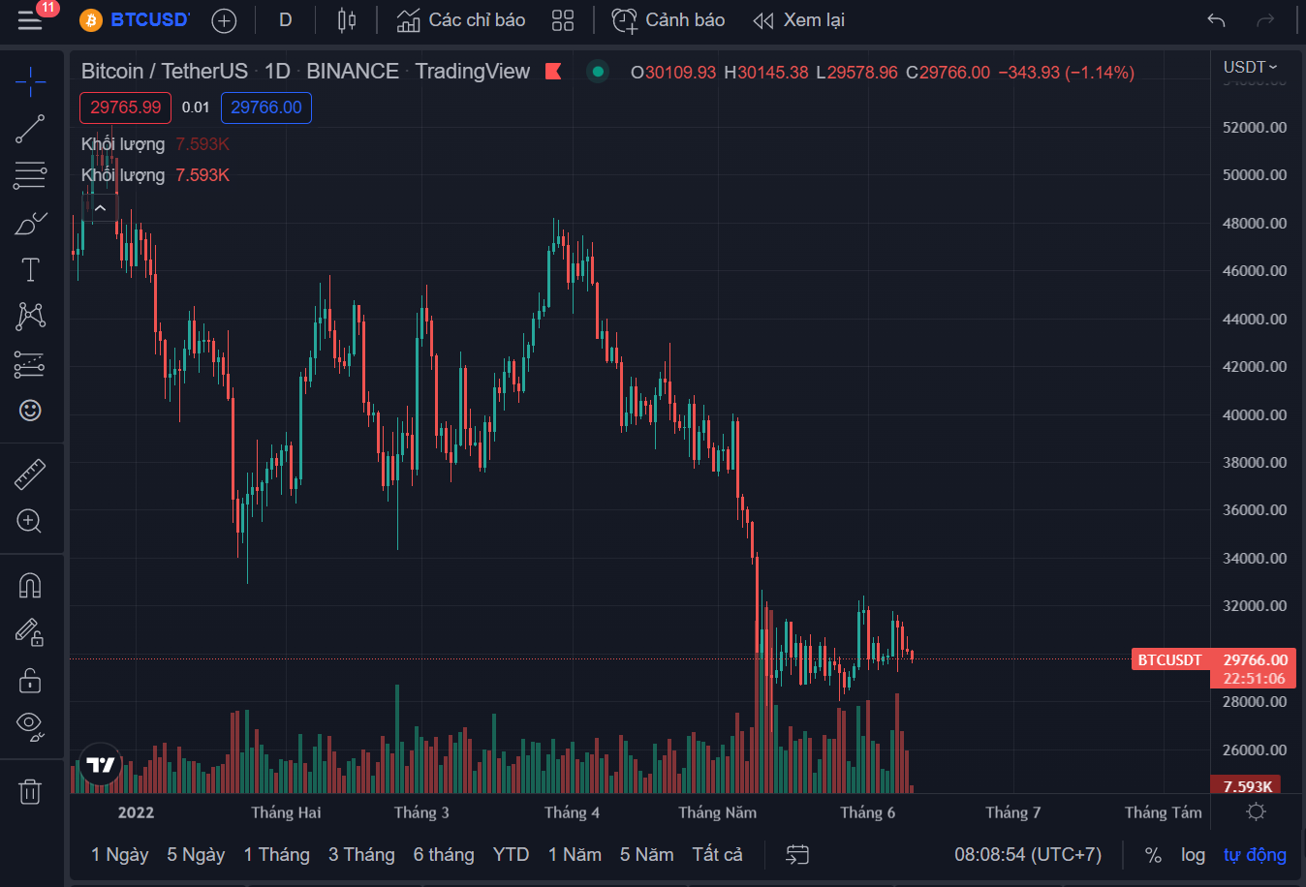Redo last chart action
The height and width of the screenshot is (887, 1306).
(1265, 19)
